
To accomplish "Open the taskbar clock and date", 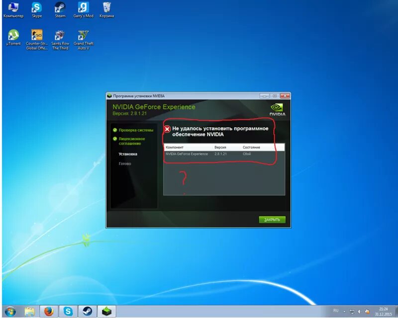I will click(383, 312).
